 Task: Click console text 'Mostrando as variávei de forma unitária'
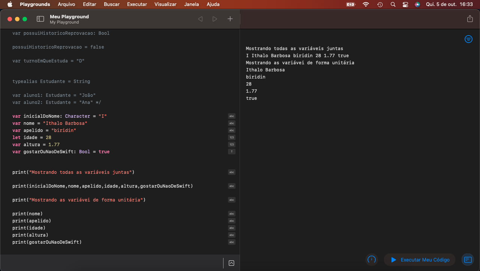[x=300, y=63]
